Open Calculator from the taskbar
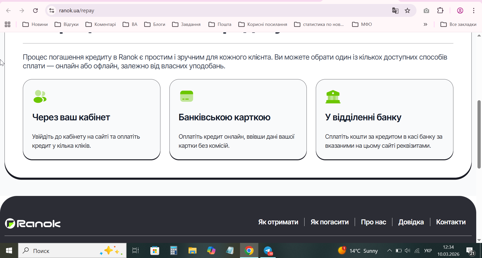The image size is (482, 258). (x=173, y=250)
